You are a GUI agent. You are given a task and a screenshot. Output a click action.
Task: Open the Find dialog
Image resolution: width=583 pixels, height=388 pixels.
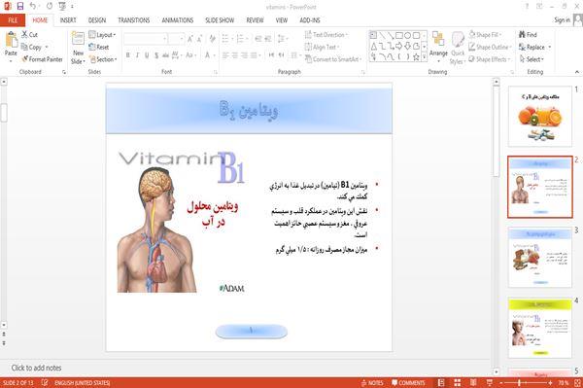tap(528, 35)
